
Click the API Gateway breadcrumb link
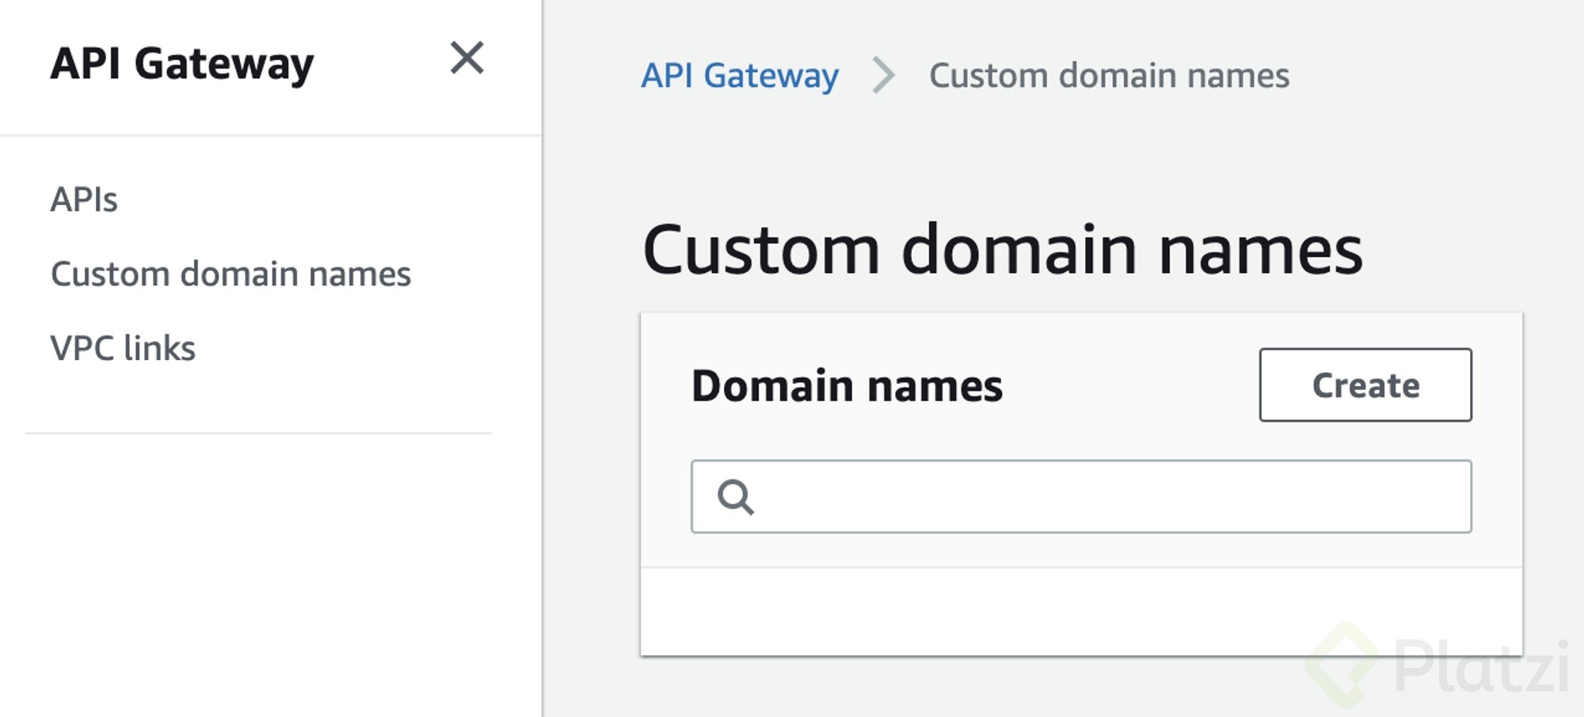[x=740, y=76]
